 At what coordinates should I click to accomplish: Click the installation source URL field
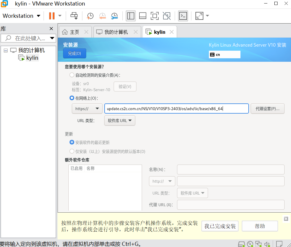tap(176, 109)
